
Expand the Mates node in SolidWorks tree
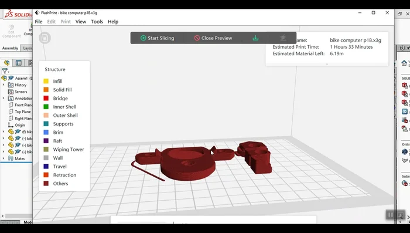(x=4, y=158)
